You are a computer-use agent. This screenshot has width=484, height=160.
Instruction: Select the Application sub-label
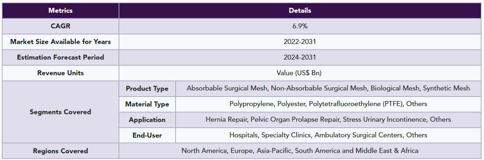click(147, 120)
